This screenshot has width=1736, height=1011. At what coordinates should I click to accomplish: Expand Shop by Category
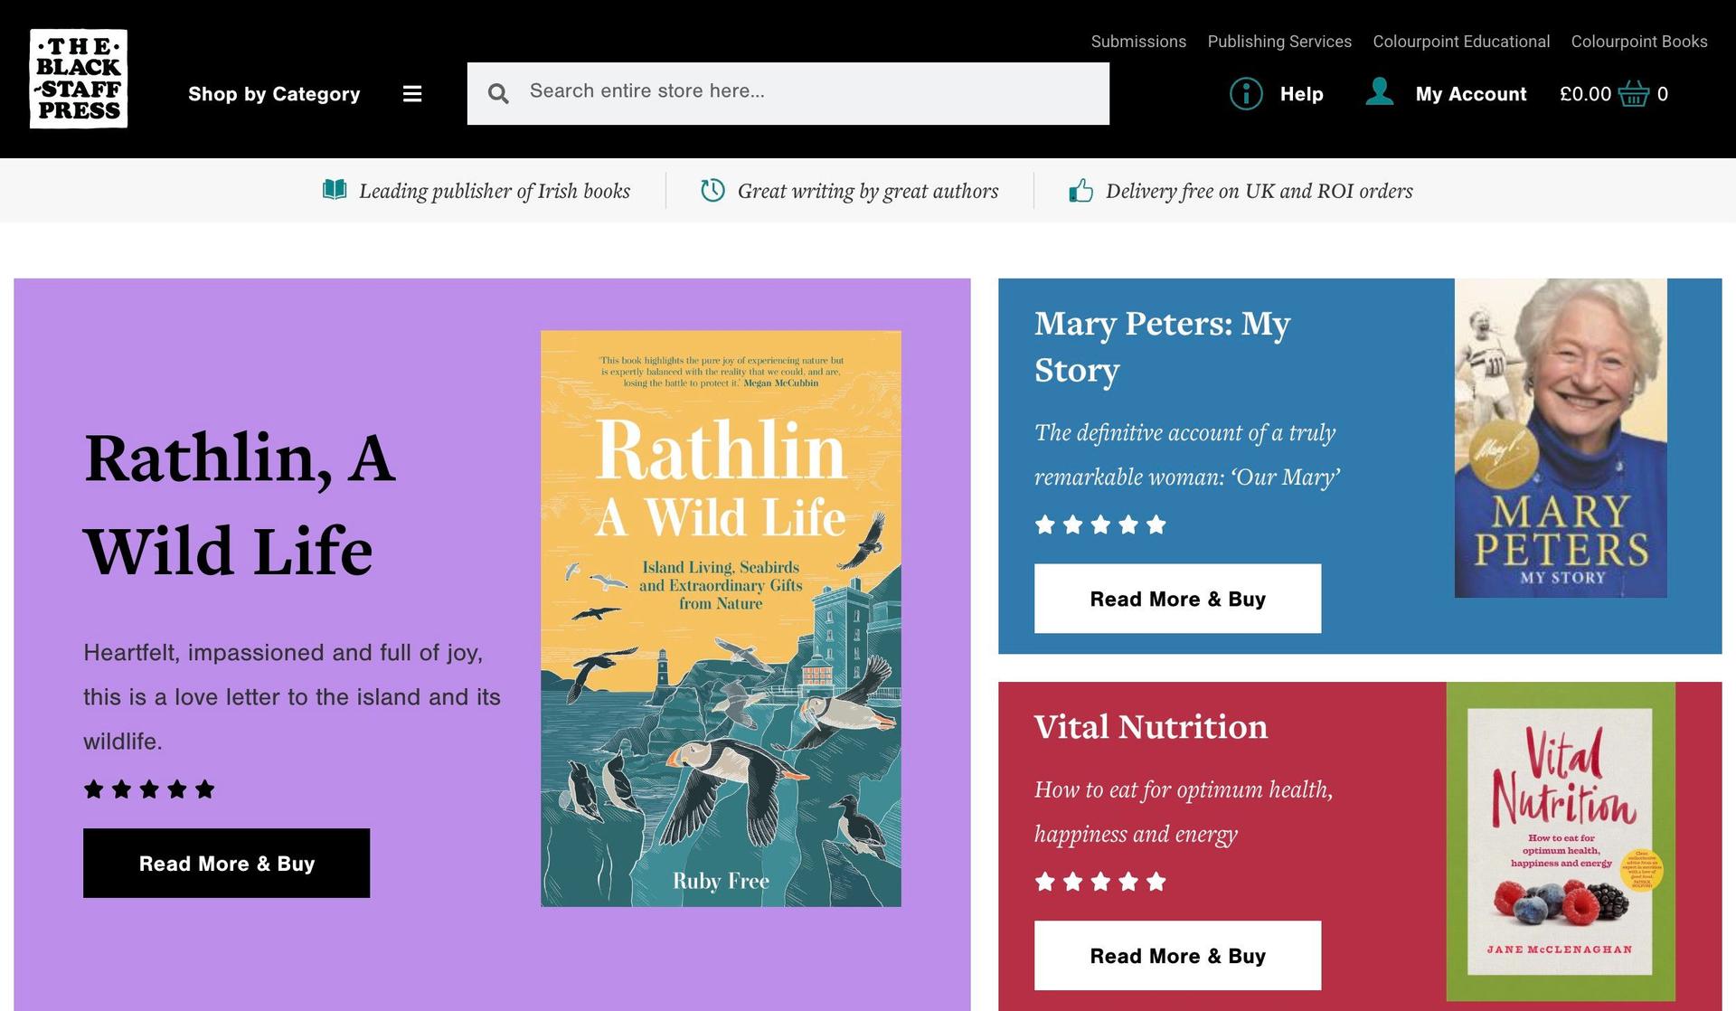274,94
